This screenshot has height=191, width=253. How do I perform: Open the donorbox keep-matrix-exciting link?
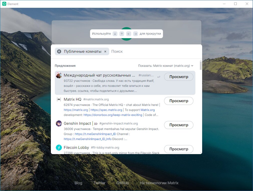[x=113, y=115]
